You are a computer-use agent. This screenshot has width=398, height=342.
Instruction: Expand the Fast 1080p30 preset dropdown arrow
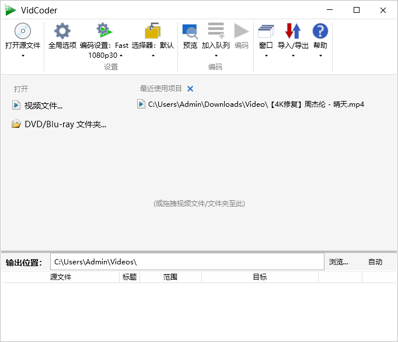[121, 55]
